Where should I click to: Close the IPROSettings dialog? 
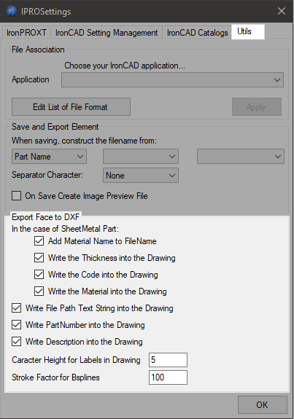(282, 11)
